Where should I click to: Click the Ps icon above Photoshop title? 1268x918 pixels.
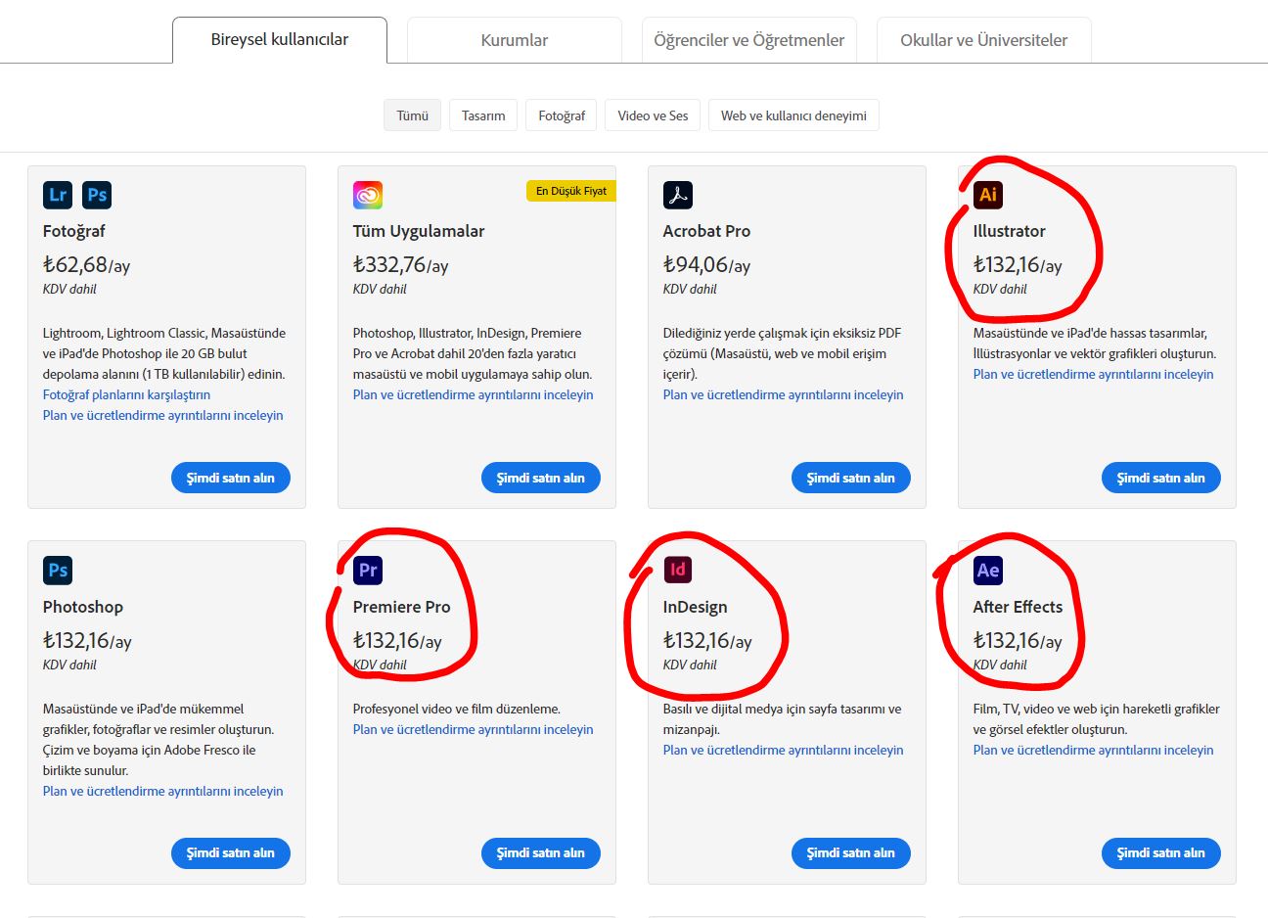58,571
